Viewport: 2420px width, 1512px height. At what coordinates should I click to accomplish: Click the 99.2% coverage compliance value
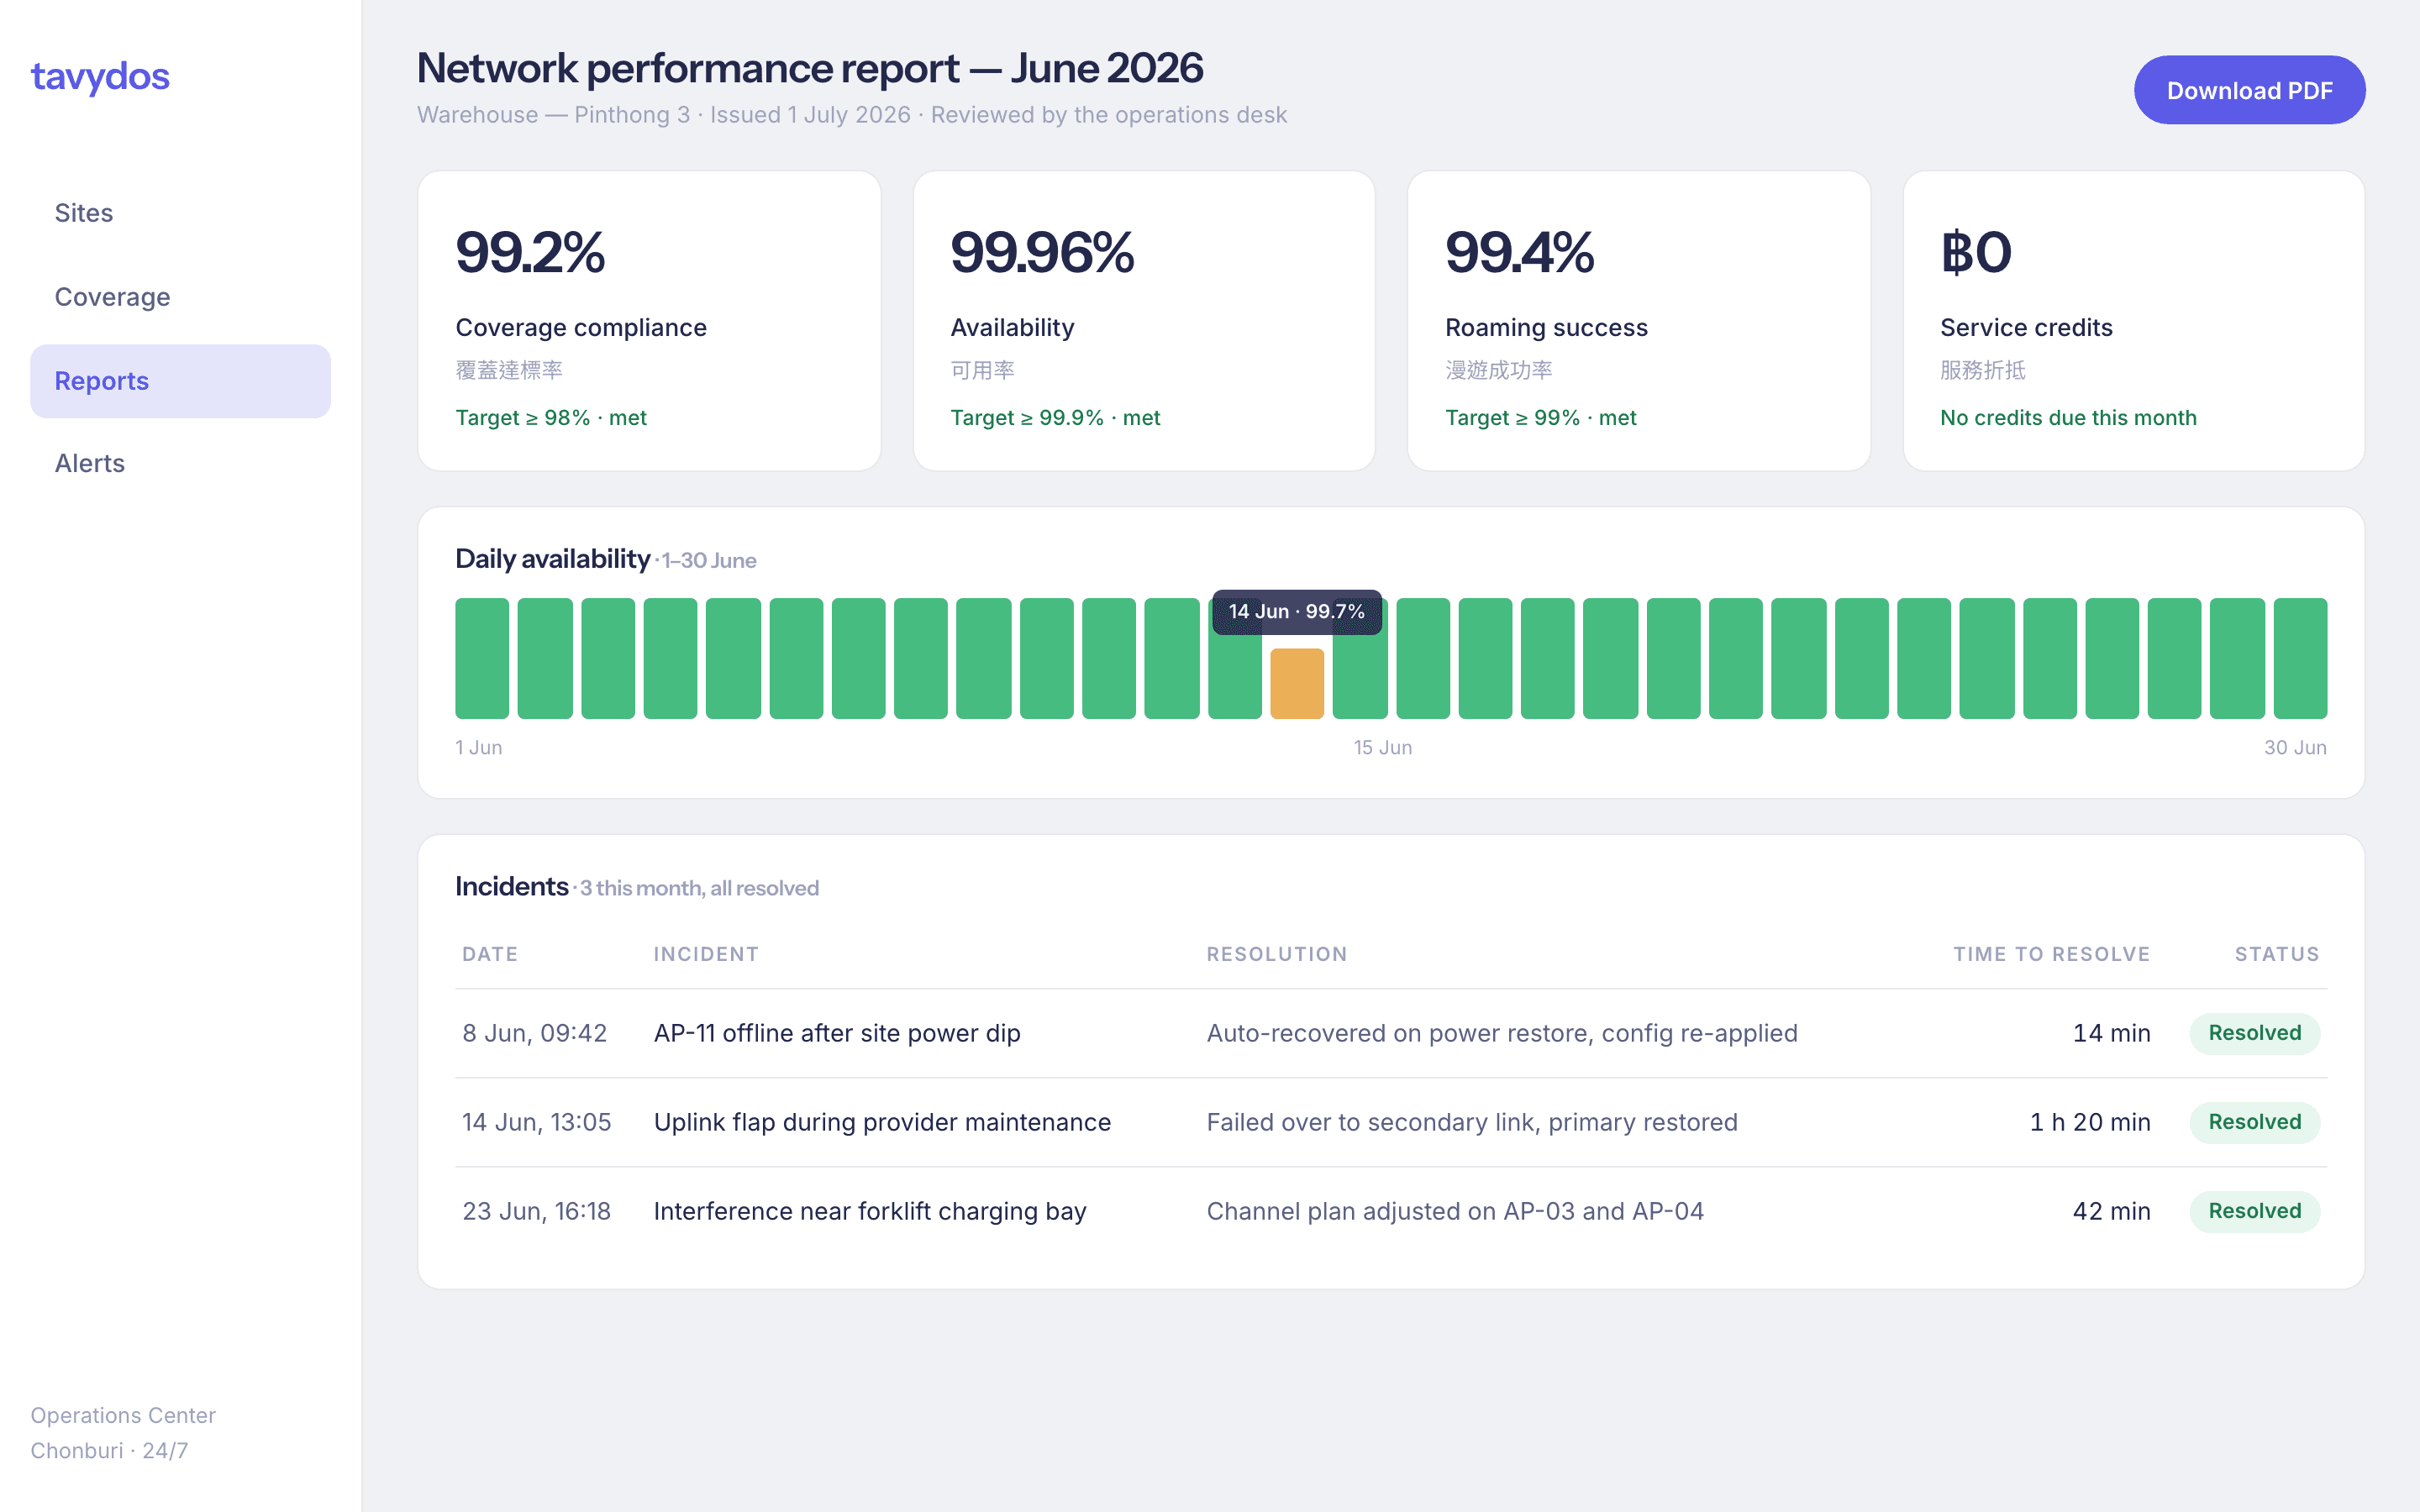pyautogui.click(x=530, y=252)
